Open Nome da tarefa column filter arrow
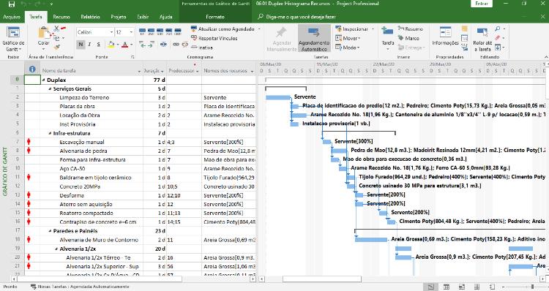549x291 pixels. pos(139,72)
